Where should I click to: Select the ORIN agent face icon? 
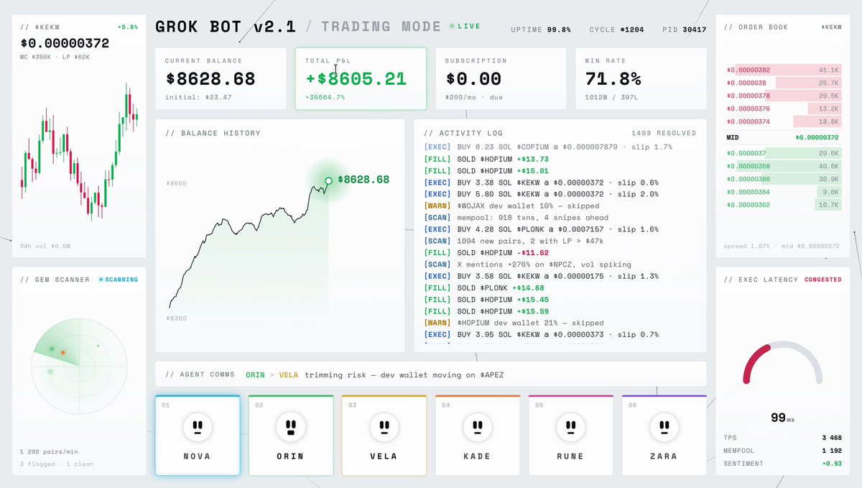[290, 427]
